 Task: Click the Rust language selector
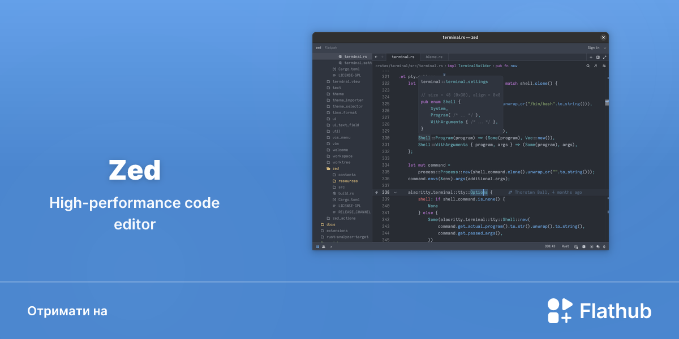coord(565,246)
